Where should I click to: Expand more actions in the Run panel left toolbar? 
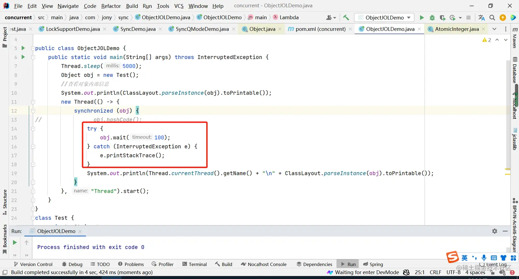tap(15, 255)
